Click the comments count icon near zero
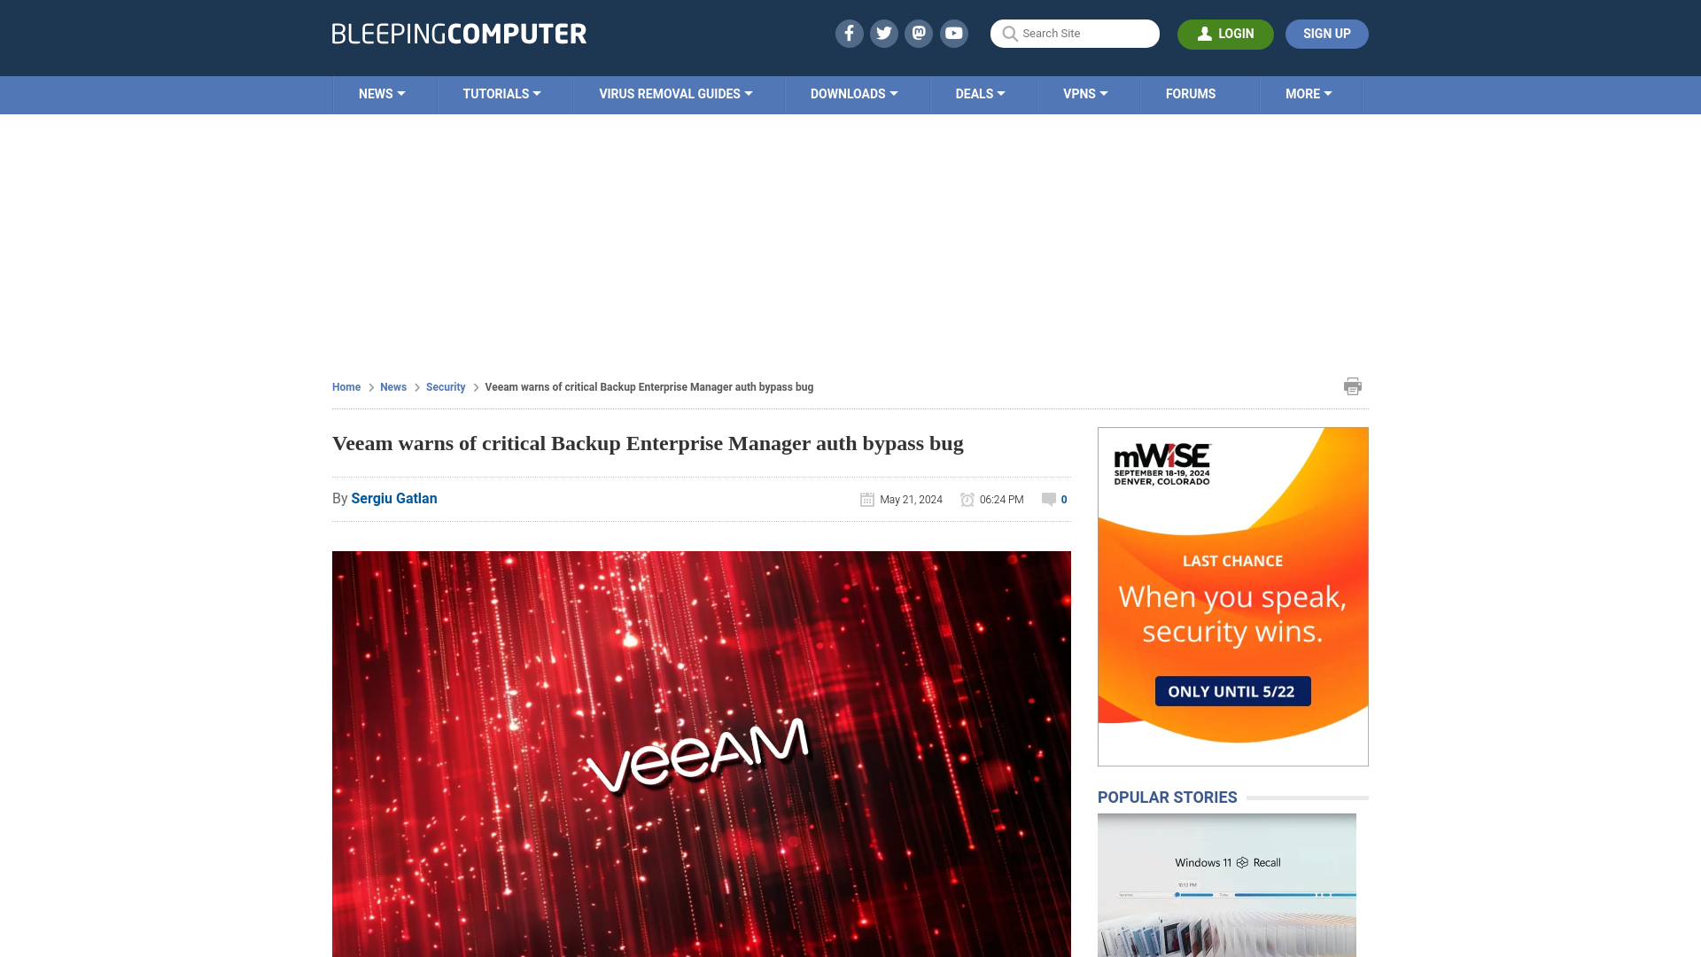This screenshot has height=957, width=1701. pyautogui.click(x=1048, y=499)
